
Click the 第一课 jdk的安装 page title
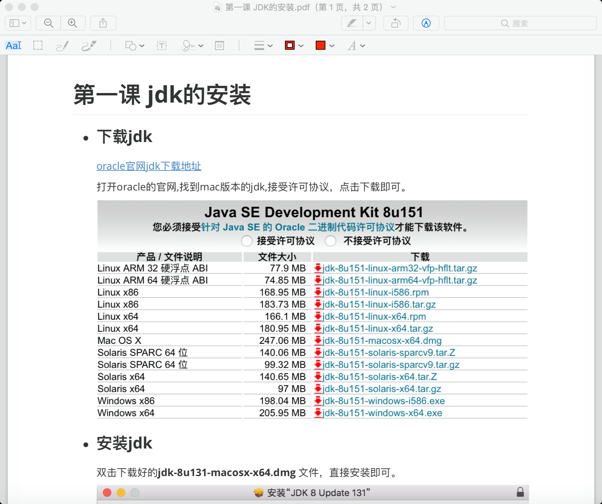click(162, 95)
